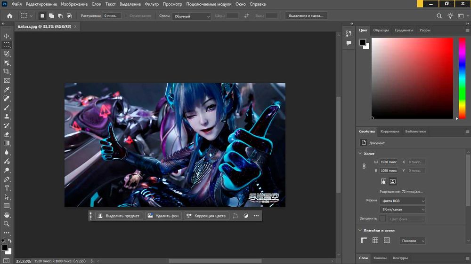The image size is (471, 264).
Task: Open the Стили dropdown set to Обычный
Action: 192,16
